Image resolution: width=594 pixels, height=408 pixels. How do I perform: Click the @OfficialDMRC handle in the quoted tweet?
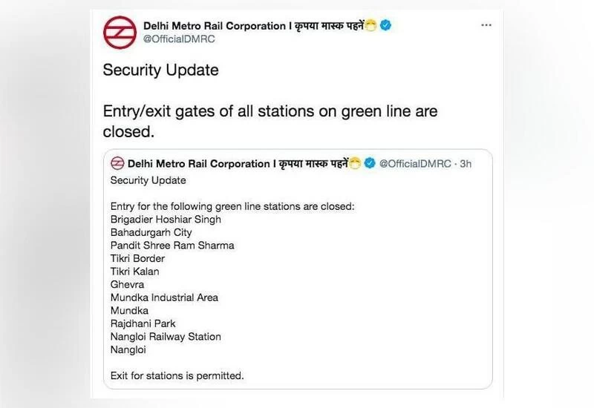[x=414, y=163]
